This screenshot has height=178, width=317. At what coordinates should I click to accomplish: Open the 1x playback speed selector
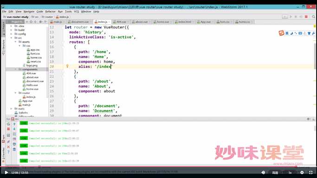coord(290,172)
